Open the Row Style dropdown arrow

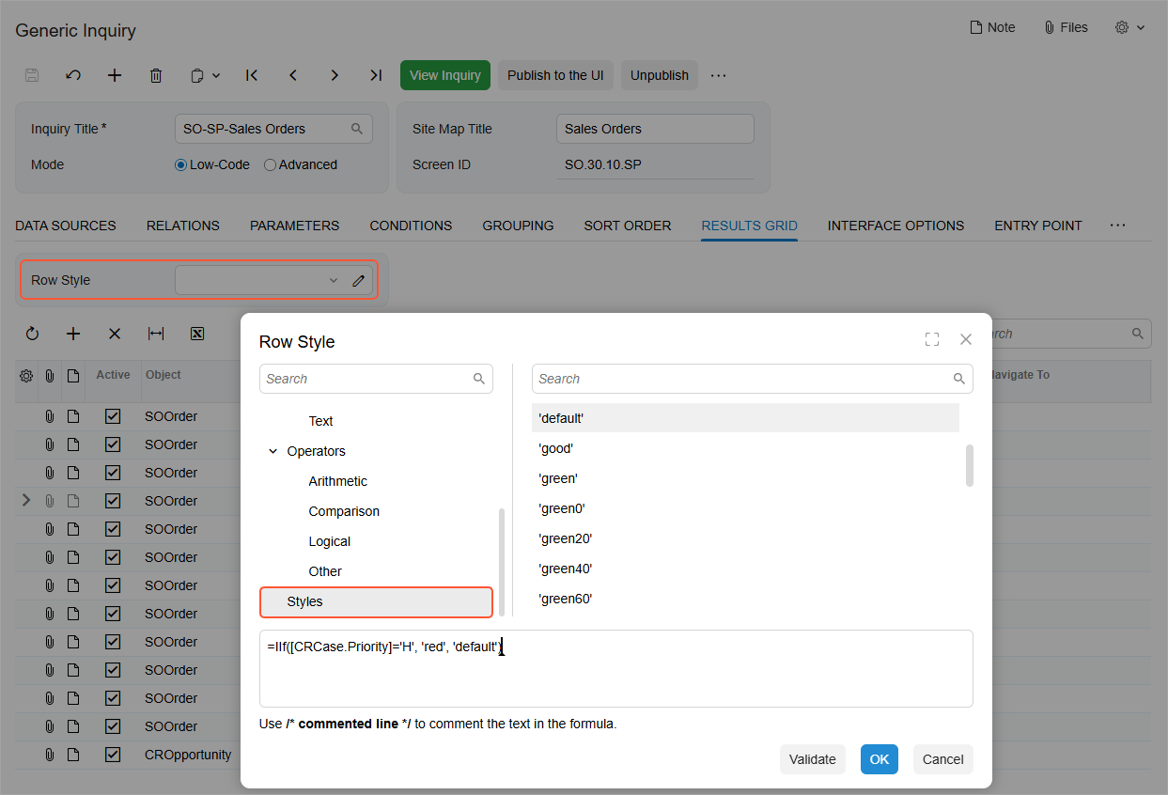coord(334,280)
